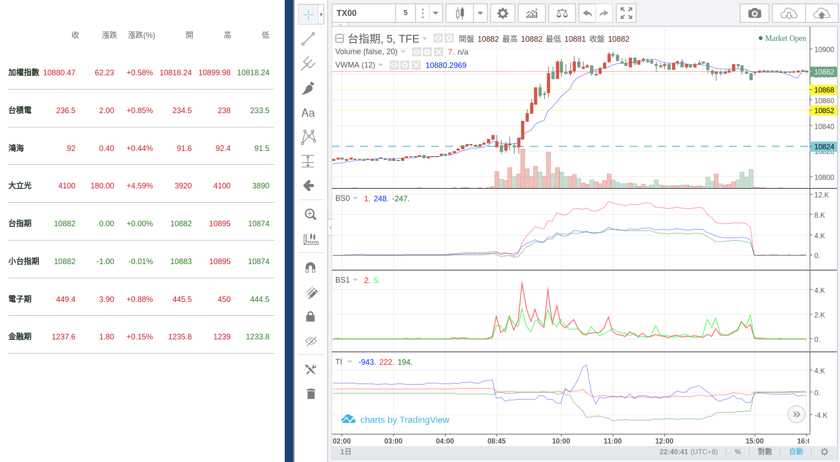Click the 22:40:41 (UTC+8) timezone label
This screenshot has width=840, height=462.
coord(689,452)
